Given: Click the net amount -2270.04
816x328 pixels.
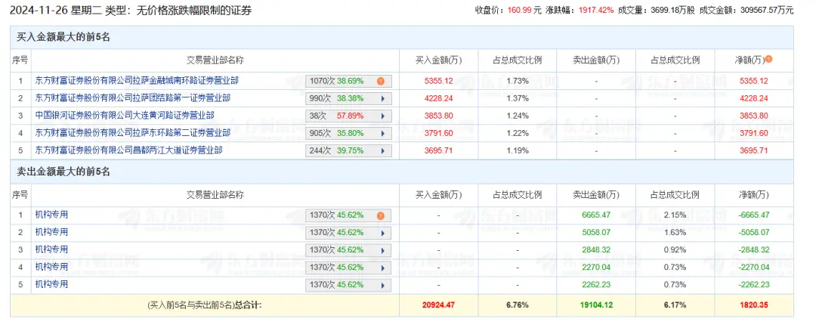Looking at the screenshot, I should 753,268.
